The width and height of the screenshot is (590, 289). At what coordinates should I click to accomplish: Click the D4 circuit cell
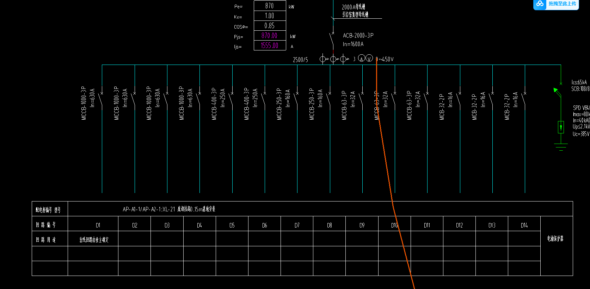199,223
